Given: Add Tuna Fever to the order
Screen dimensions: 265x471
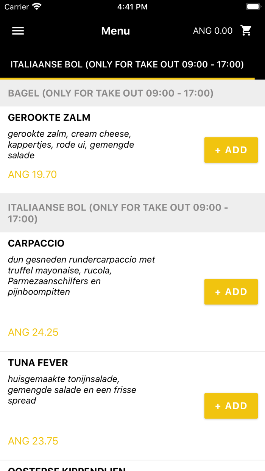Looking at the screenshot, I should point(231,406).
